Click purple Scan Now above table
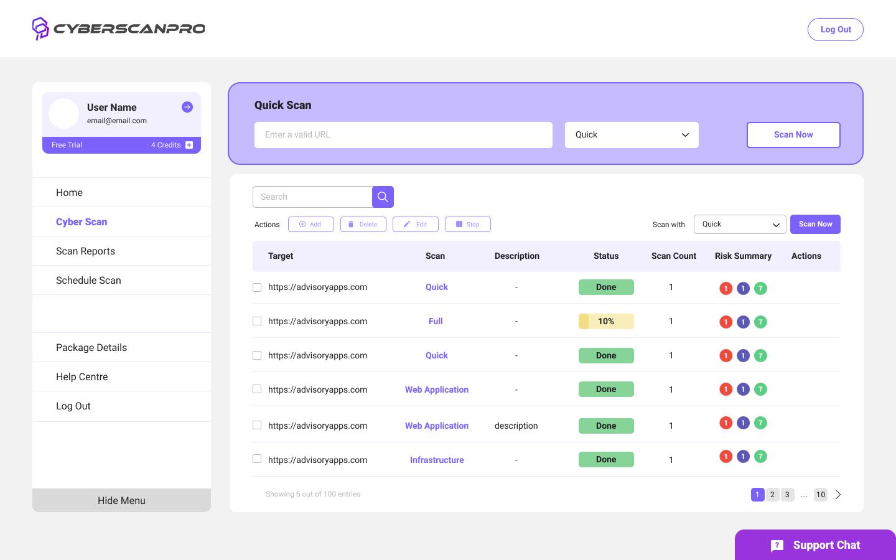 tap(815, 224)
